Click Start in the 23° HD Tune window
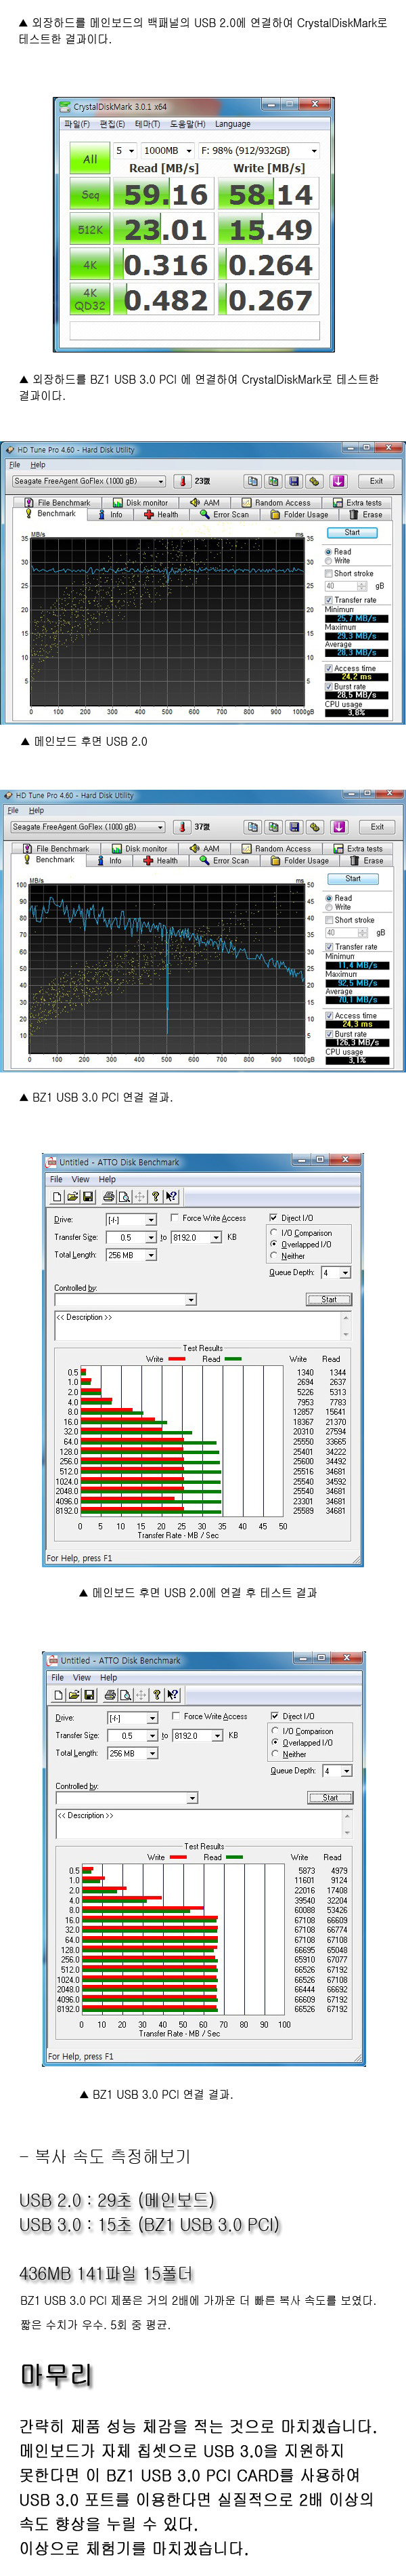 [x=352, y=533]
